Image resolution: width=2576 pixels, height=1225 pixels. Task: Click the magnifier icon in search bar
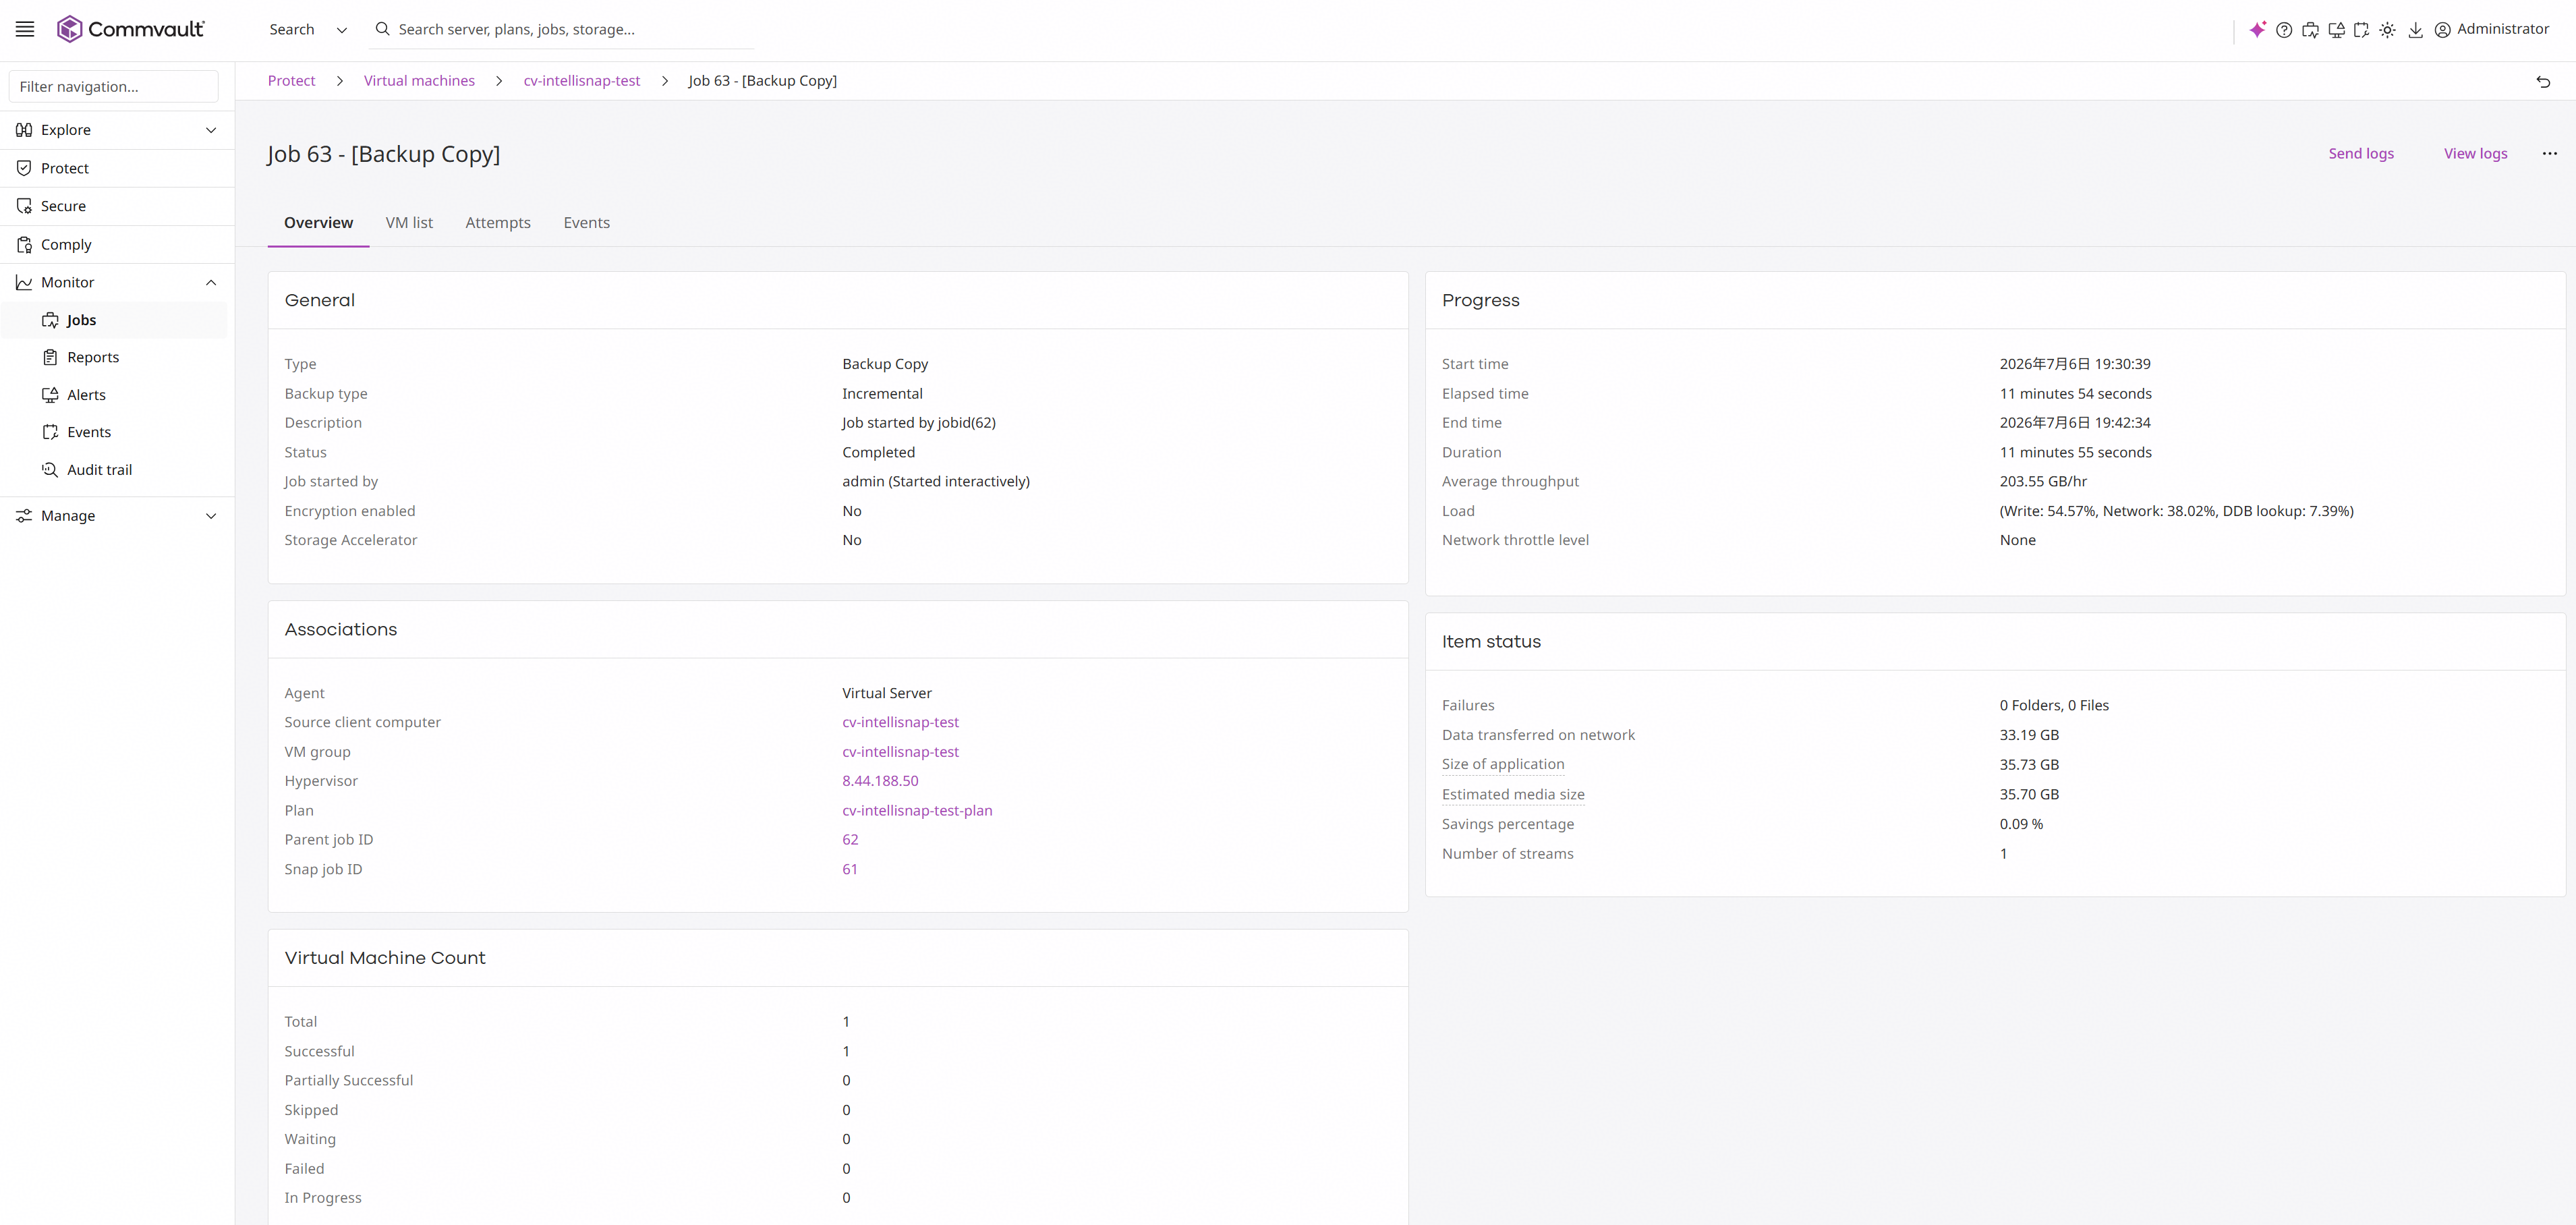tap(382, 29)
